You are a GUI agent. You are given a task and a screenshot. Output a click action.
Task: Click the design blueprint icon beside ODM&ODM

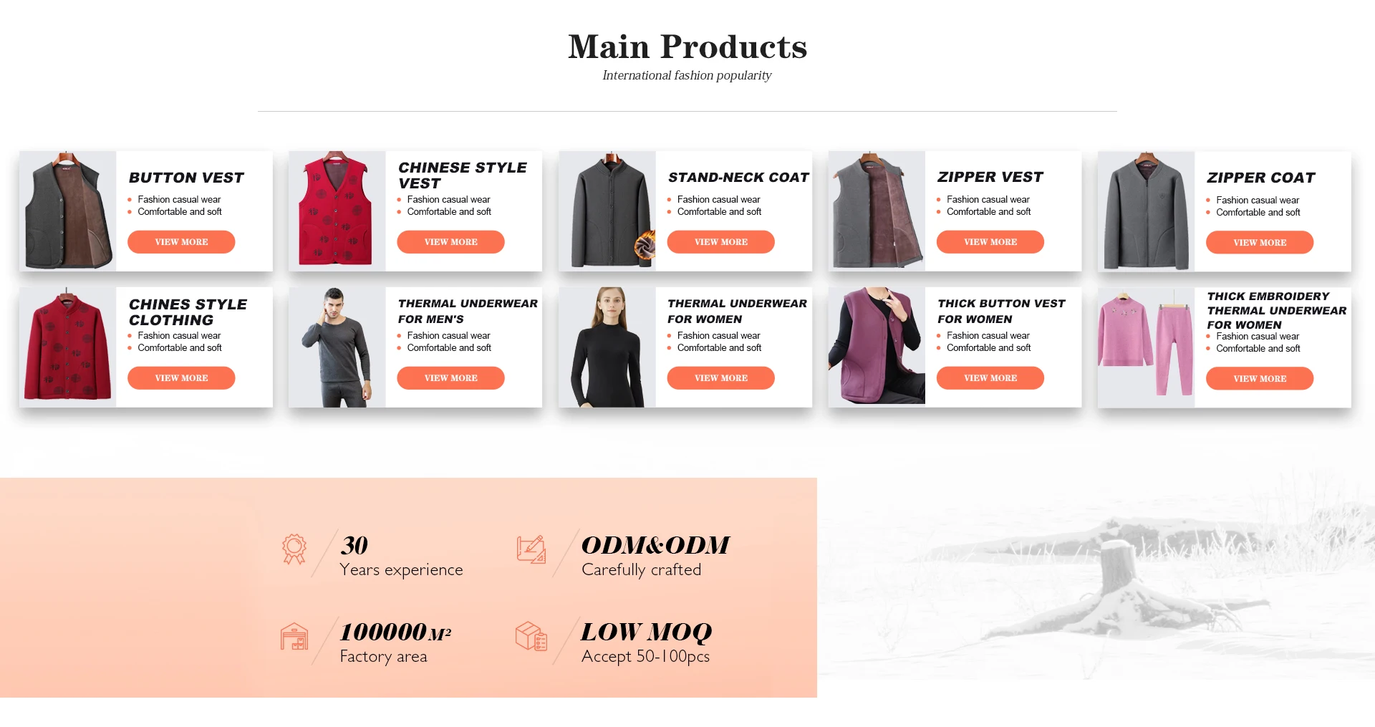click(x=531, y=549)
